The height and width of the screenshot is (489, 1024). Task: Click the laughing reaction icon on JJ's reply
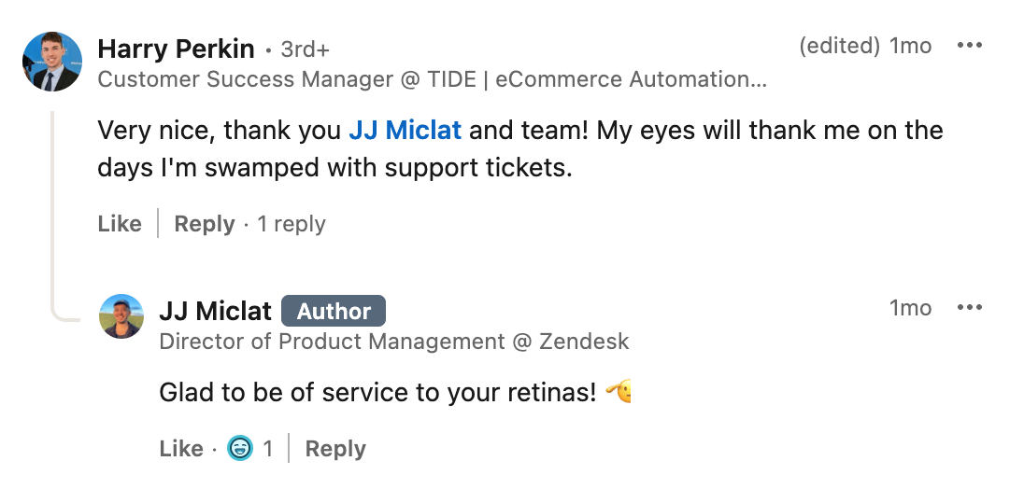pyautogui.click(x=240, y=449)
